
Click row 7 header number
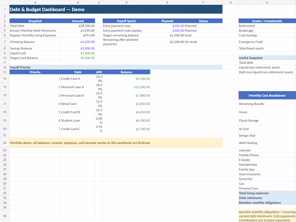tap(5, 42)
